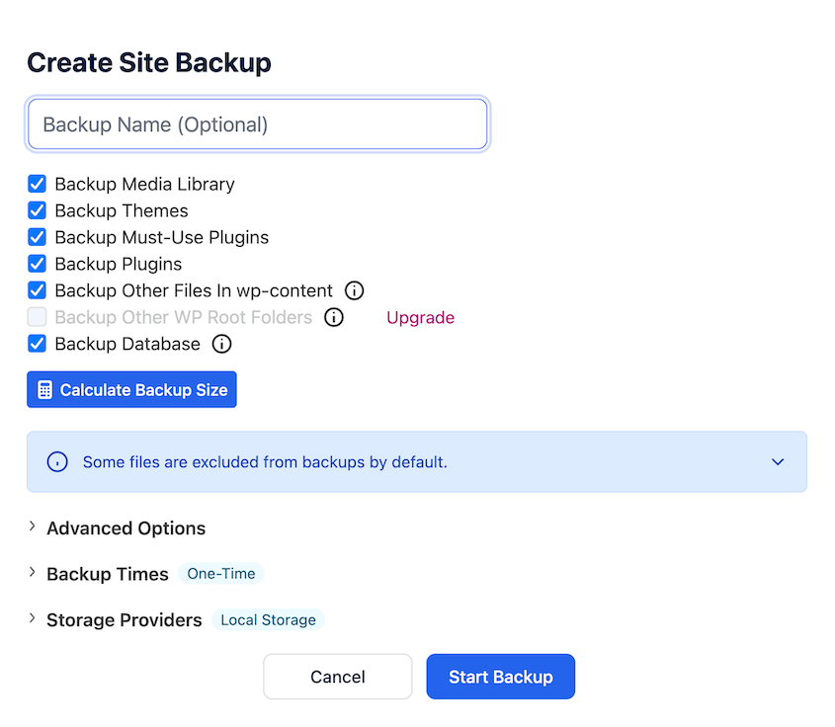Toggle Backup Plugins checkbox

[x=37, y=264]
